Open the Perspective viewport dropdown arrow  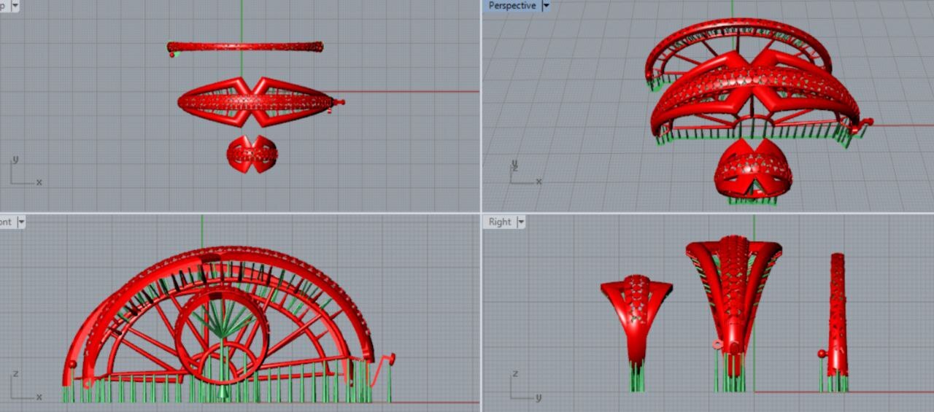546,6
